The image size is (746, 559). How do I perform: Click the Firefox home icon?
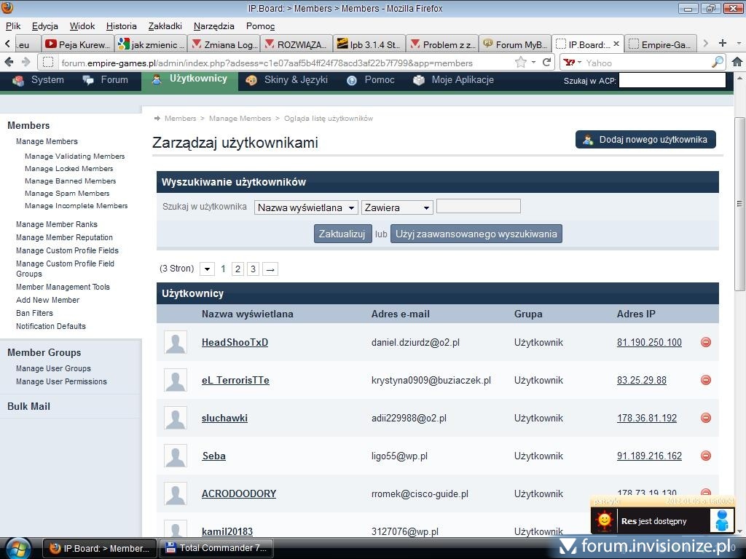pos(737,63)
